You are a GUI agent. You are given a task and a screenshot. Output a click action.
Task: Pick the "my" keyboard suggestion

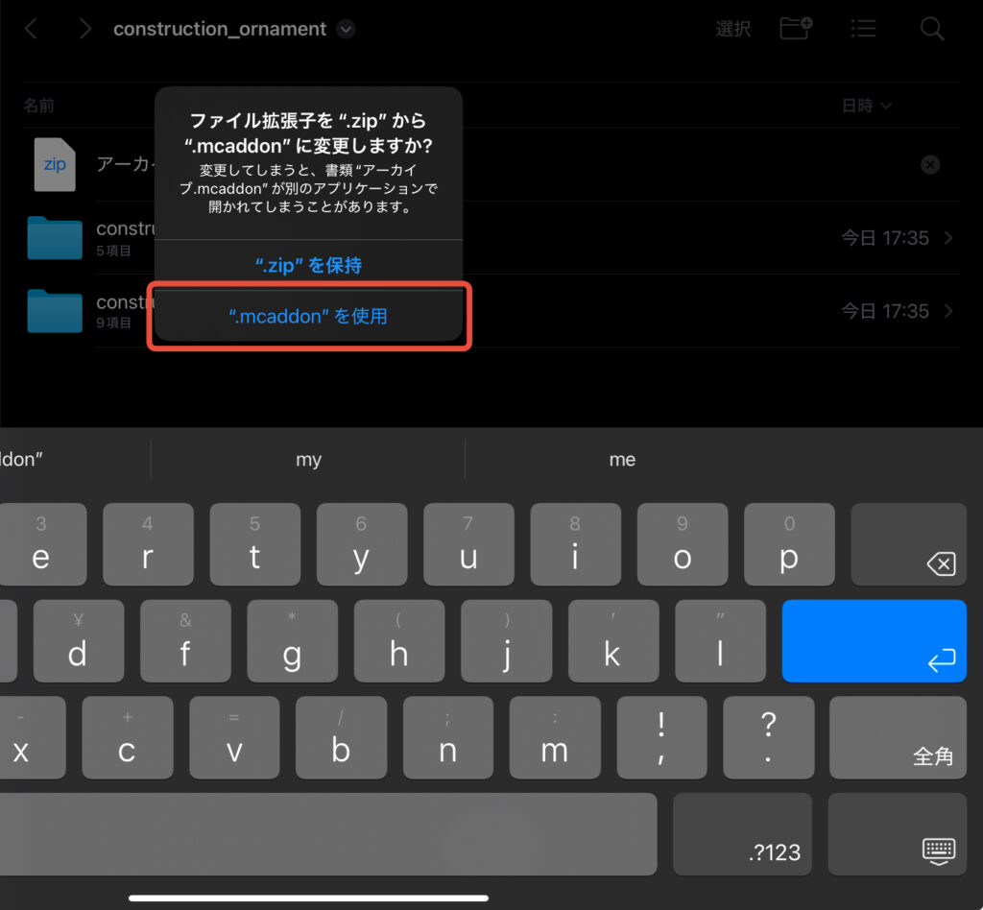click(308, 460)
